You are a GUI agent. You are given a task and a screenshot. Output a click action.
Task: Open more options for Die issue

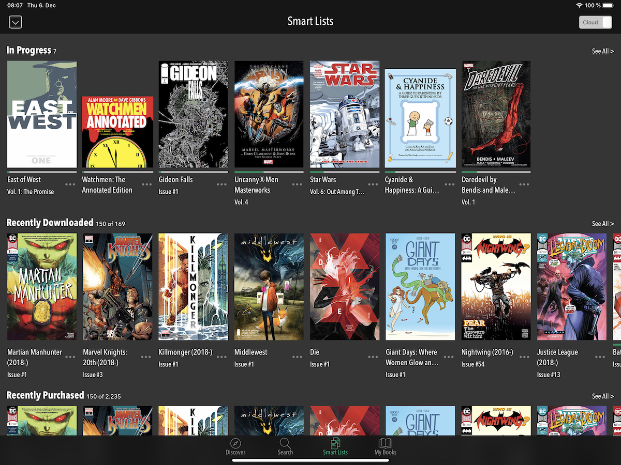pyautogui.click(x=373, y=357)
